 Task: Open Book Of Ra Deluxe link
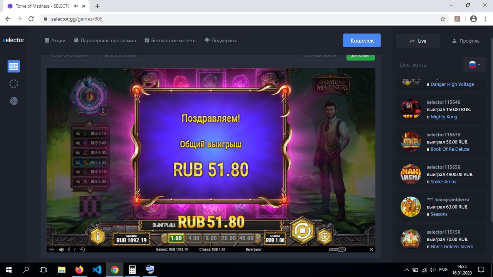click(450, 149)
